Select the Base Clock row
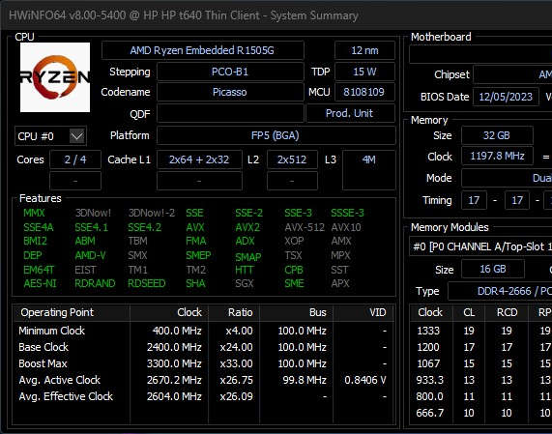Viewport: 552px width, 434px height. click(x=203, y=347)
